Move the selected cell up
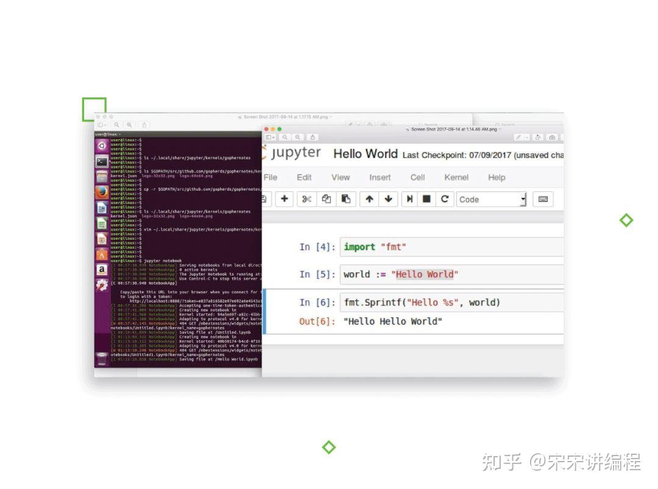This screenshot has height=489, width=658. (369, 199)
